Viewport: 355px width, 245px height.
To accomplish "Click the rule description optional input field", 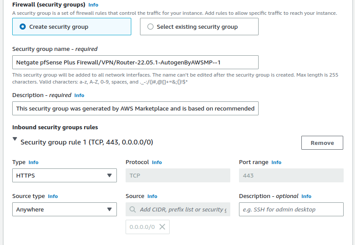I will pos(291,209).
